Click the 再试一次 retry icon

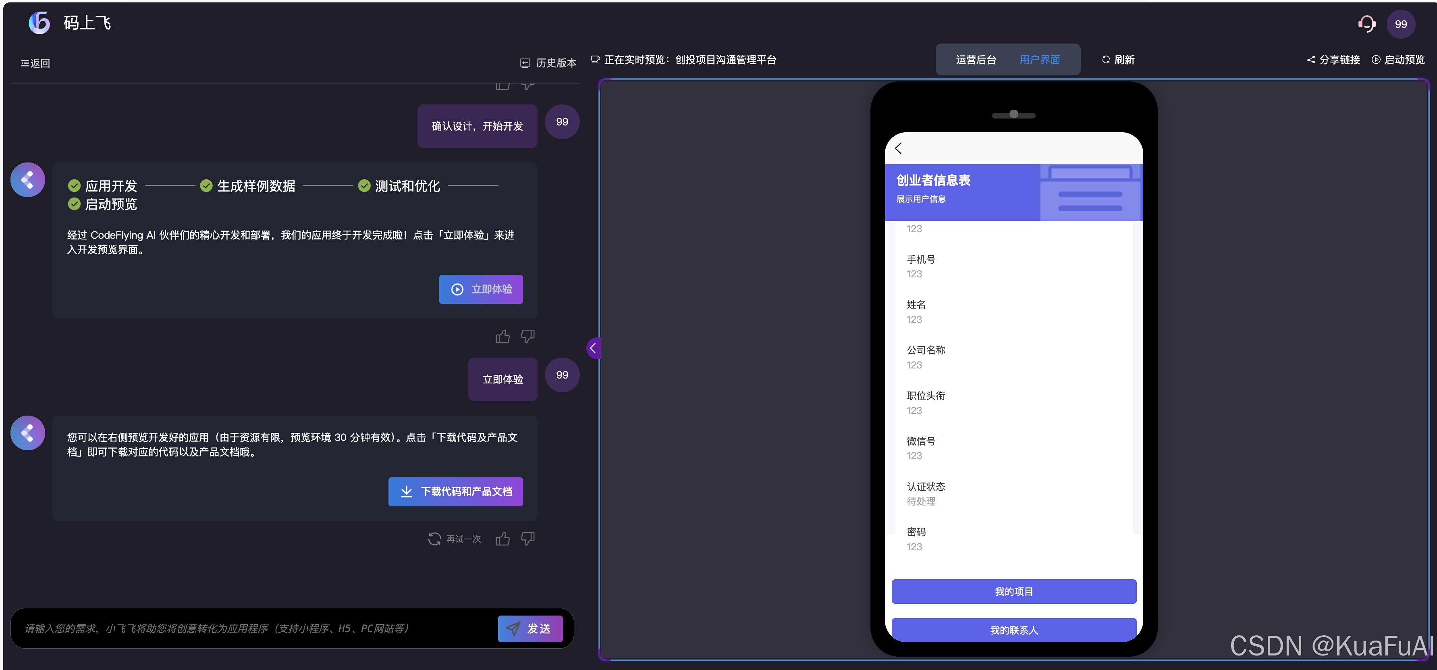(434, 539)
